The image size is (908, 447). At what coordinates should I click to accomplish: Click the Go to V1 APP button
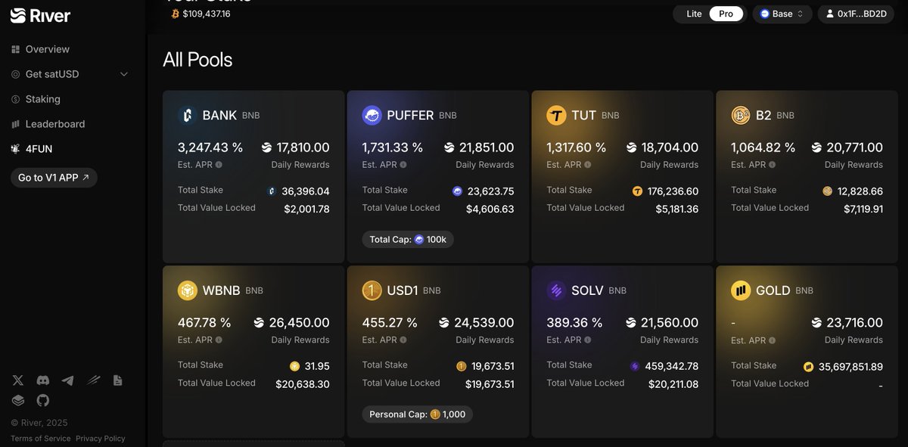pyautogui.click(x=54, y=178)
